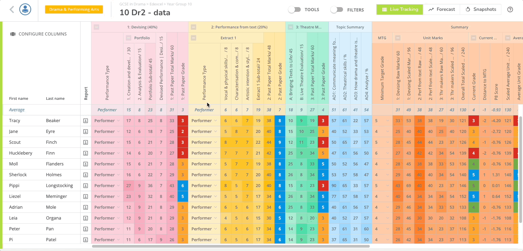Toggle the Filters switch

(x=337, y=10)
